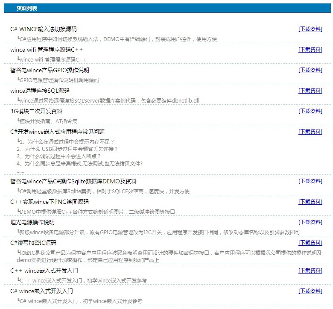Screen dimensions: 333x309
Task: Click gray description wince wifi 管理程序源码C++
Action: coord(52,60)
